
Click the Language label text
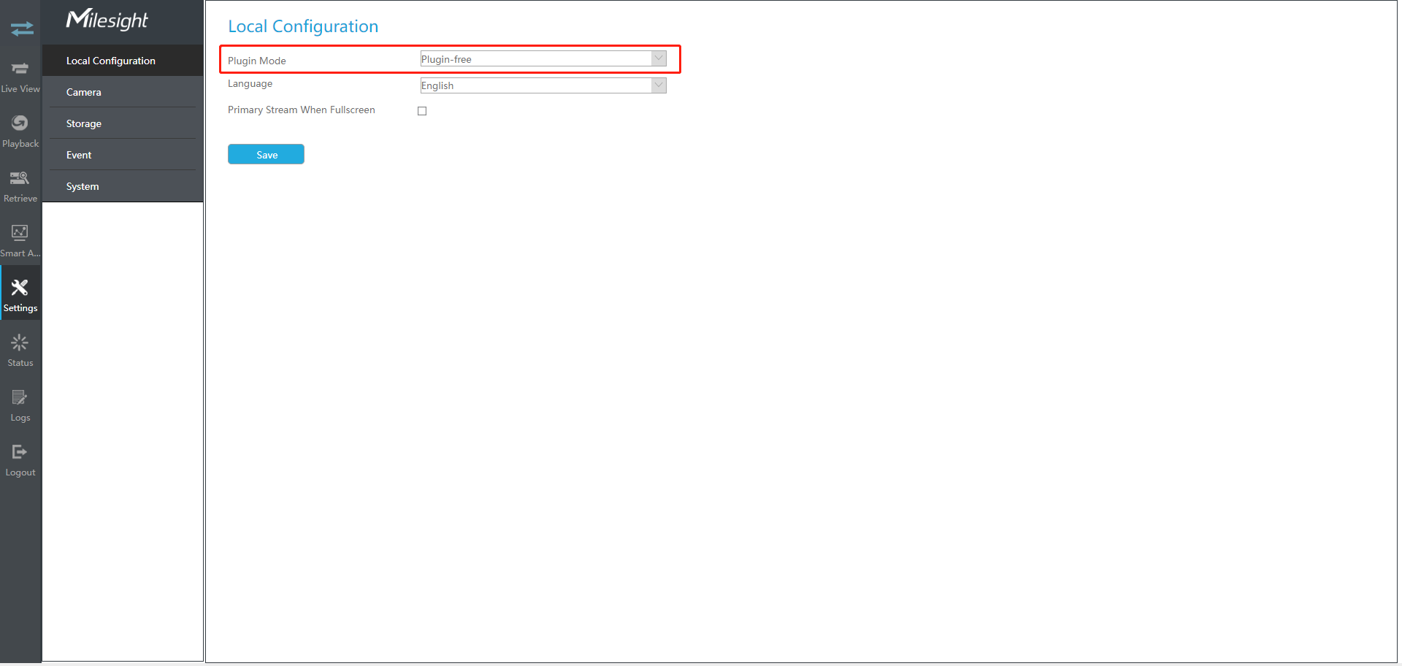(250, 84)
